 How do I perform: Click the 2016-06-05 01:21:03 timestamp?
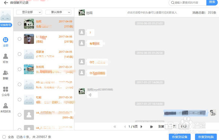click(149, 23)
